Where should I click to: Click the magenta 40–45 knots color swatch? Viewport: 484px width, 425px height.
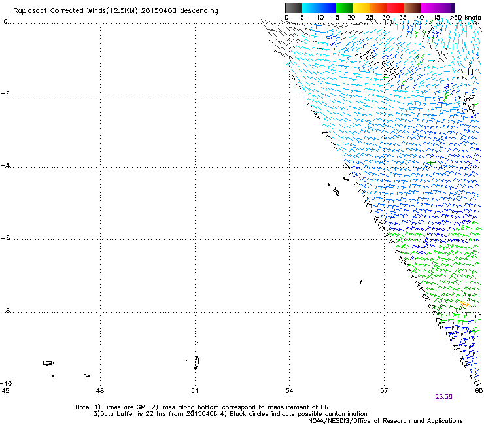click(x=429, y=8)
